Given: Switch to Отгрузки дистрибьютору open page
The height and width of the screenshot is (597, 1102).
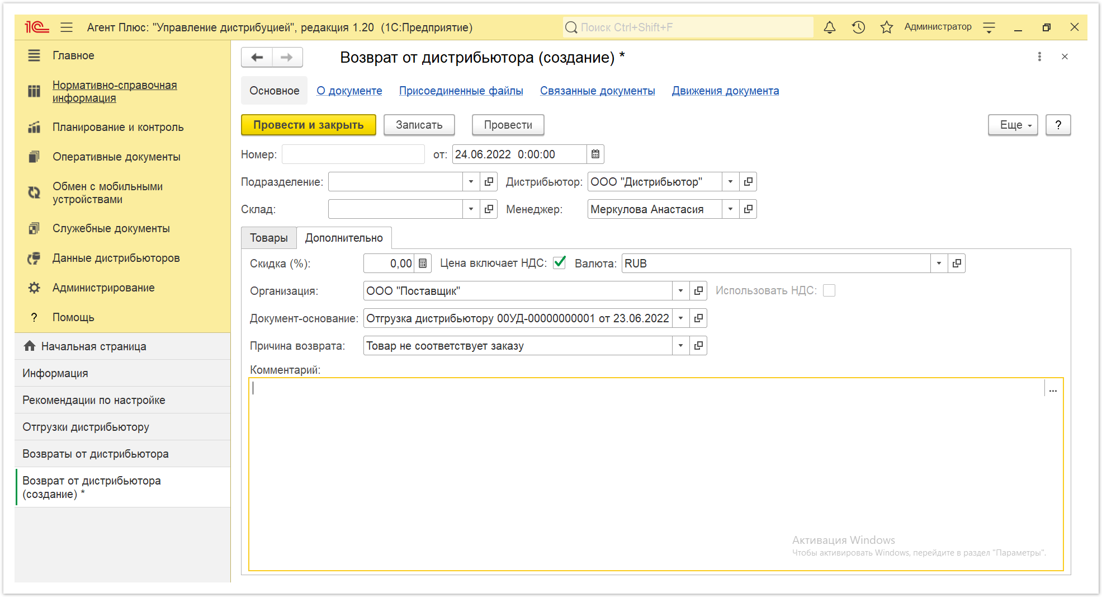Looking at the screenshot, I should click(122, 427).
